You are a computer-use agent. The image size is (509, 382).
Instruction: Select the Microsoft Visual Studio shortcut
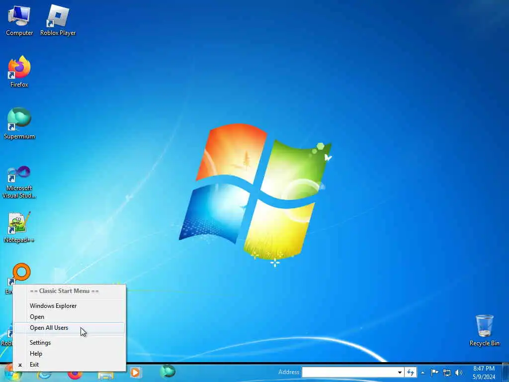[19, 182]
